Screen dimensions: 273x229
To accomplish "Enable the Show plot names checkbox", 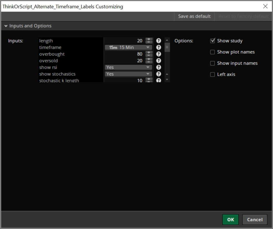I will tap(212, 52).
